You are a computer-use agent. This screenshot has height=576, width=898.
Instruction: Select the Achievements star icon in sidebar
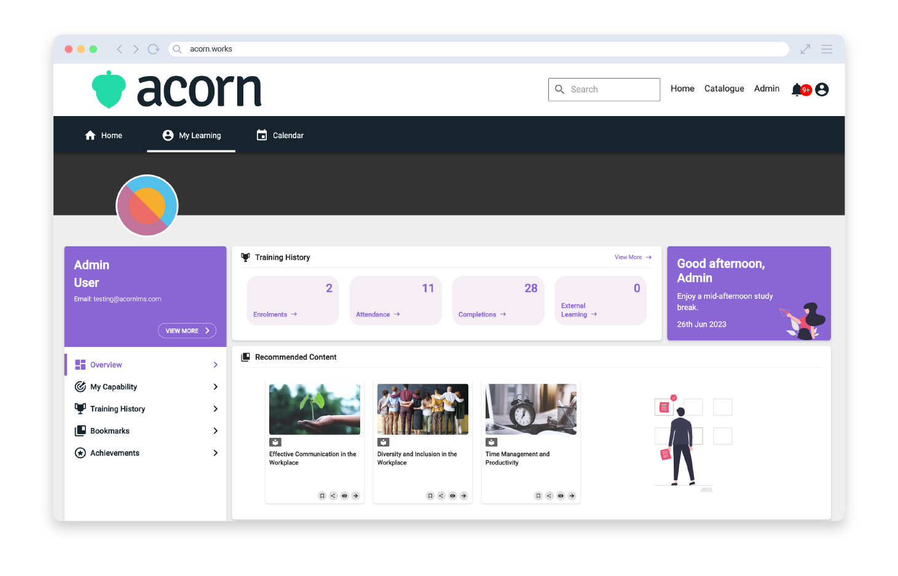[81, 453]
